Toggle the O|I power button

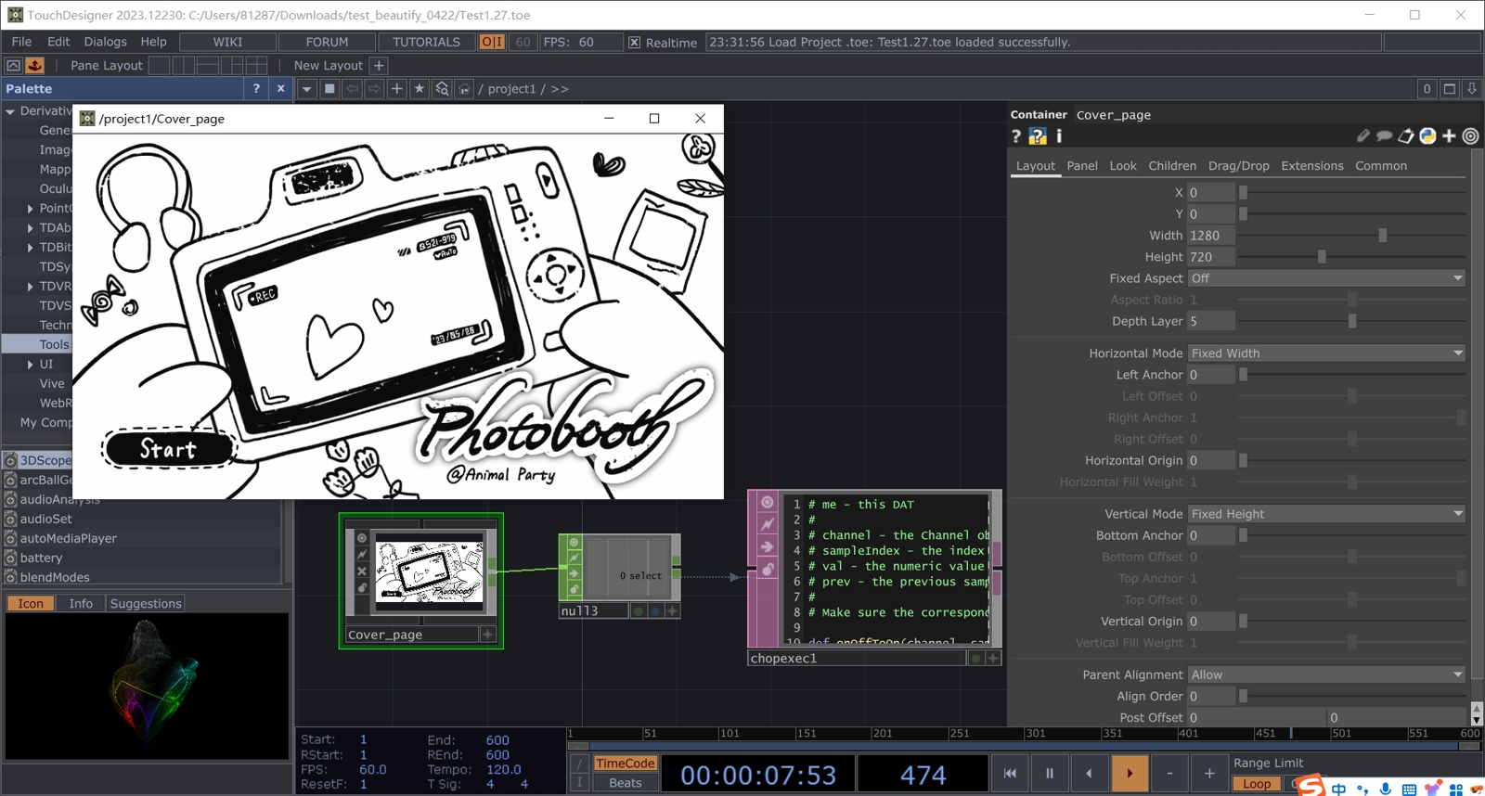[492, 42]
